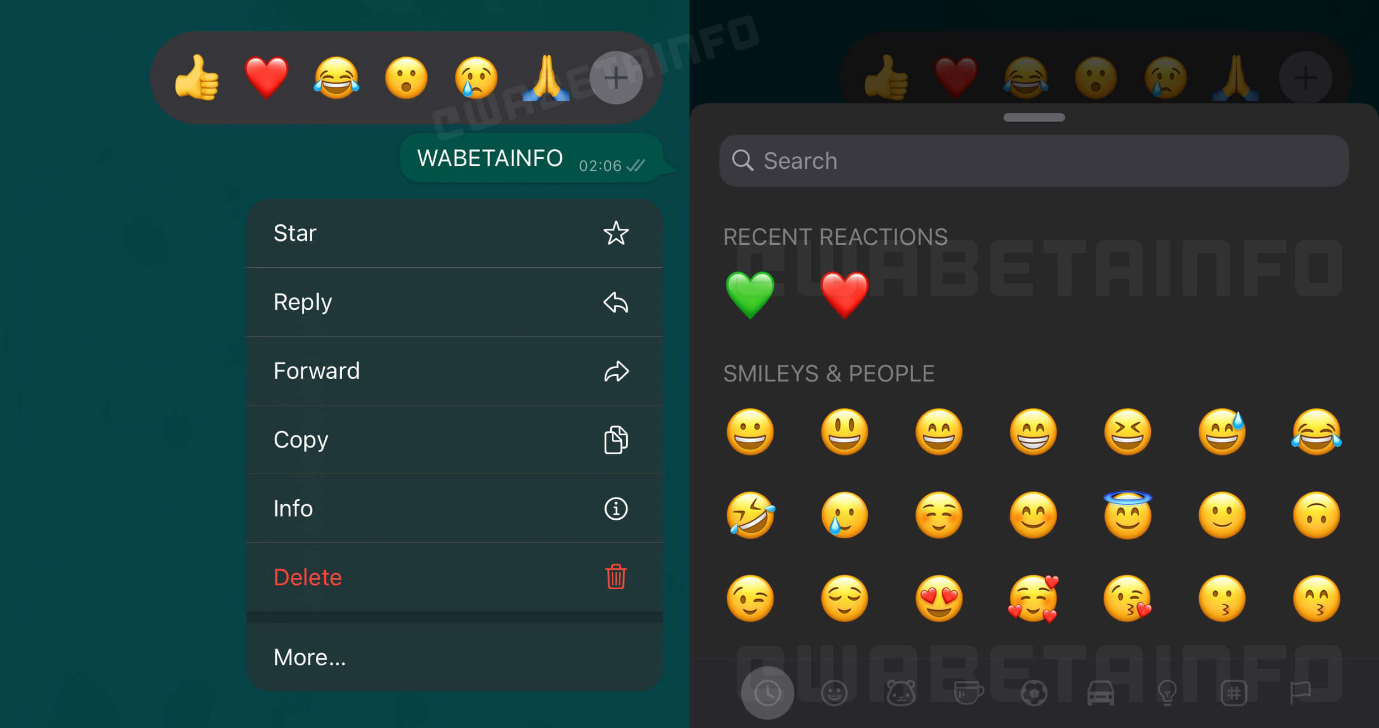The height and width of the screenshot is (728, 1379).
Task: Switch to the animals emoji category tab
Action: [900, 693]
